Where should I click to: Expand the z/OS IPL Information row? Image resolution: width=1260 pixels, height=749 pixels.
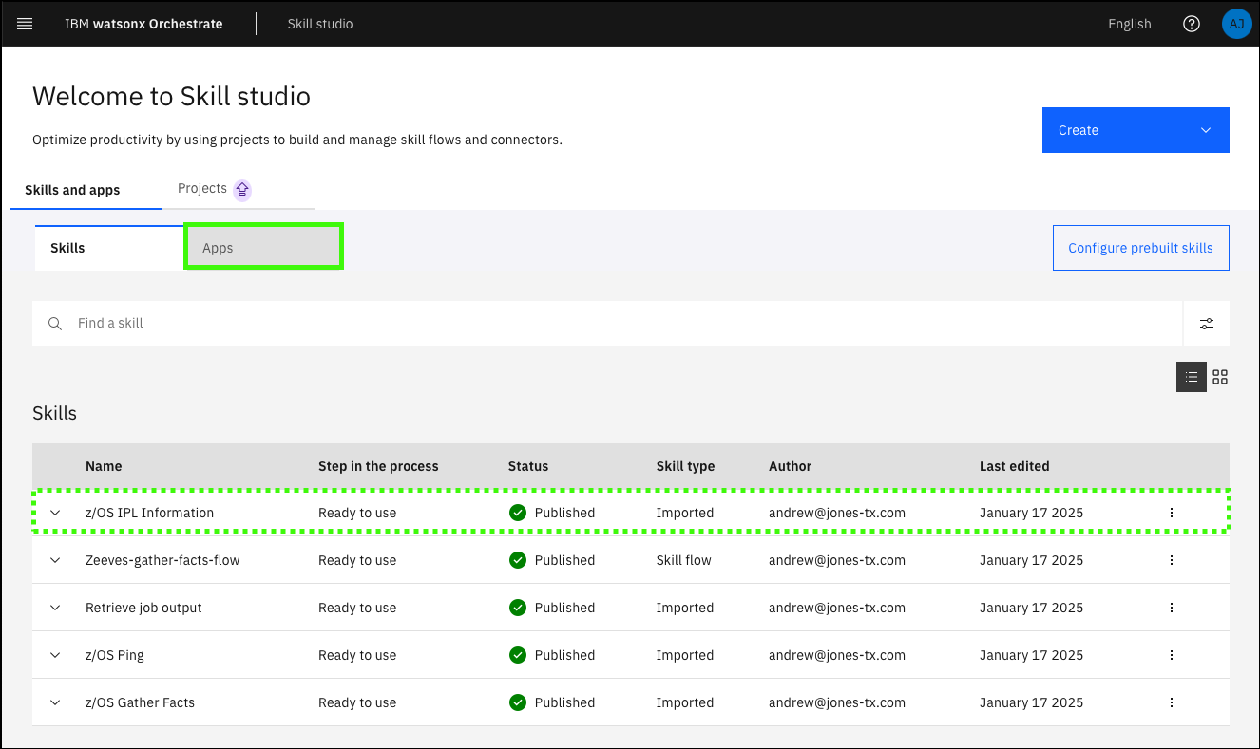coord(55,513)
